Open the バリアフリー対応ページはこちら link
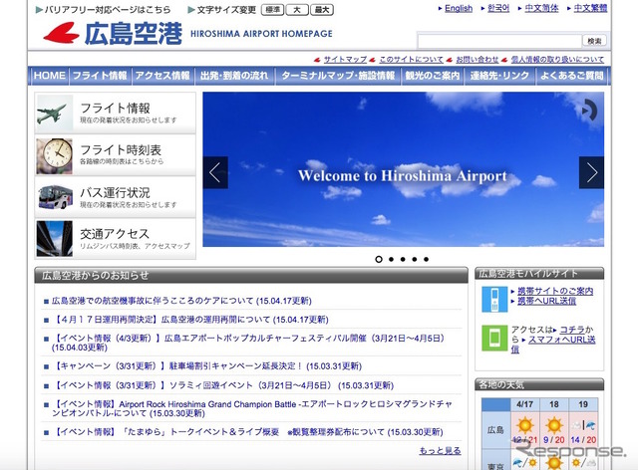The width and height of the screenshot is (638, 470). tap(108, 10)
